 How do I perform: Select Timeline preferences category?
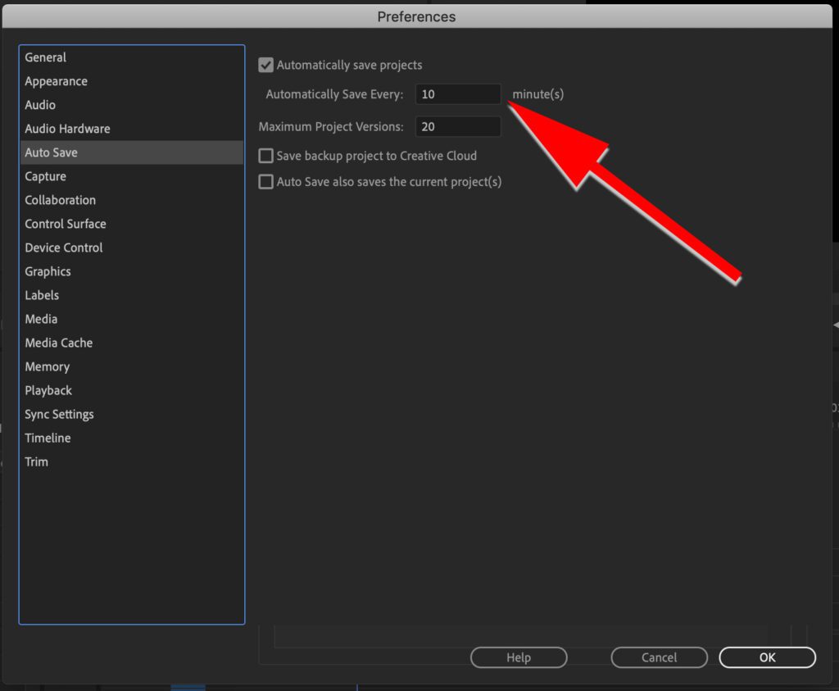coord(132,439)
